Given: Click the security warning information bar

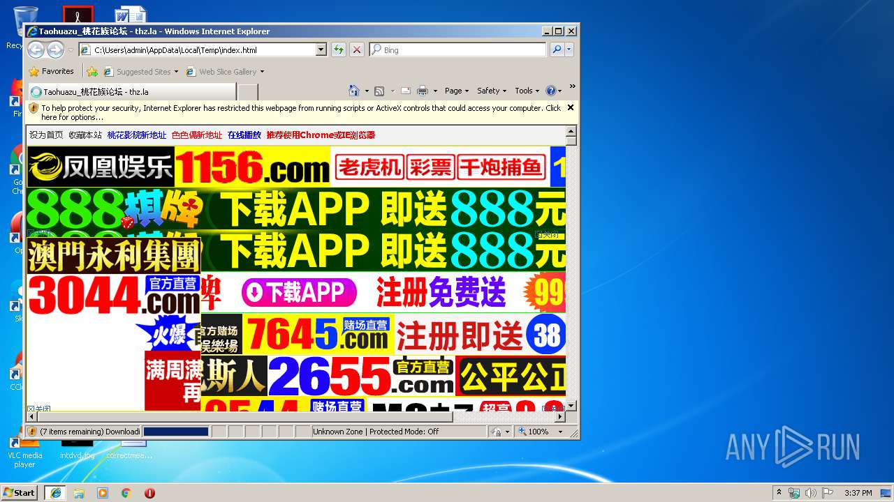Looking at the screenshot, I should pos(295,112).
